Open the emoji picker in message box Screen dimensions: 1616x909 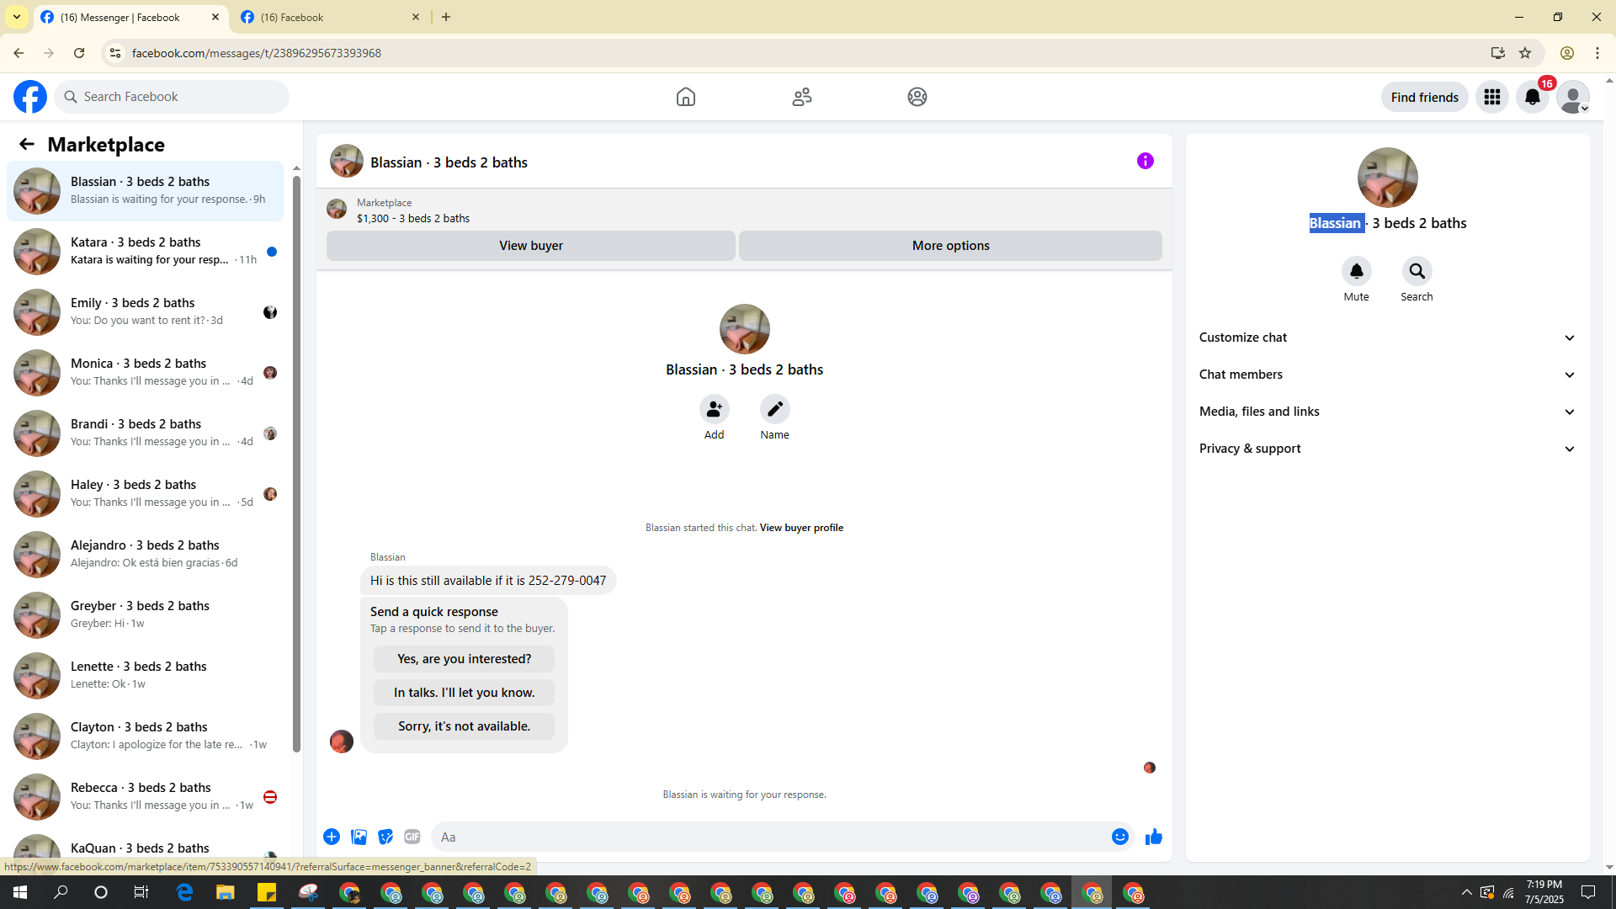coord(1119,837)
